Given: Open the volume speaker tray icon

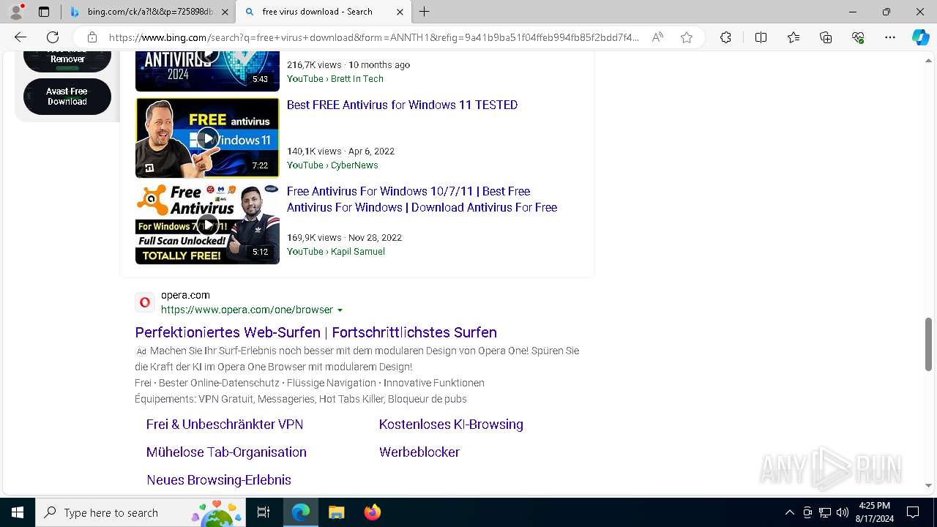Looking at the screenshot, I should click(x=843, y=512).
